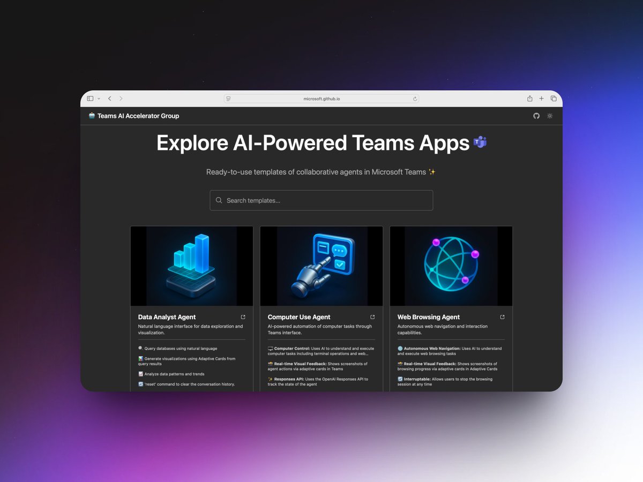Open the Data Analyst Agent bar chart thumbnail
643x482 pixels.
tap(192, 266)
